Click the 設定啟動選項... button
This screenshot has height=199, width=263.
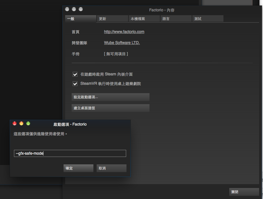point(111,97)
